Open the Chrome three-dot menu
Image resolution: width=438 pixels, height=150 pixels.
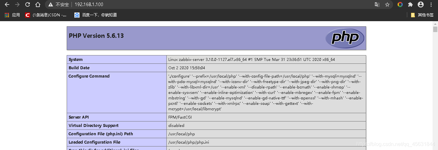pyautogui.click(x=431, y=4)
